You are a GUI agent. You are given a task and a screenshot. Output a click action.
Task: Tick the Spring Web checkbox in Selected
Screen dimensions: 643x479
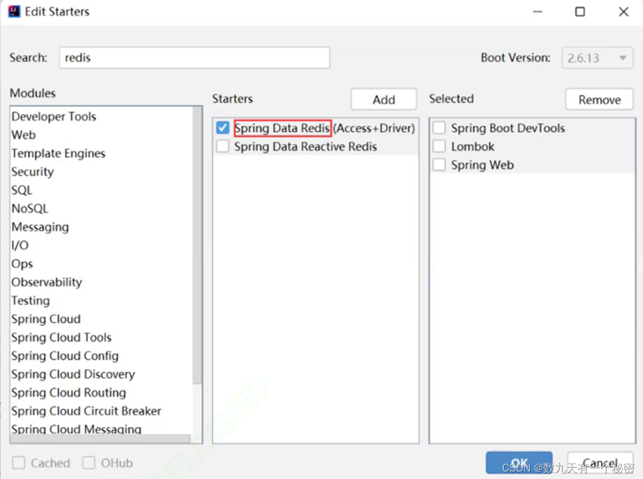click(x=439, y=165)
